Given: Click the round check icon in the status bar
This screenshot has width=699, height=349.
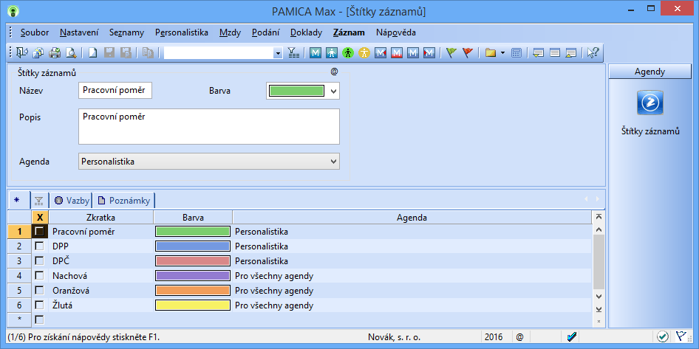Looking at the screenshot, I should [663, 337].
